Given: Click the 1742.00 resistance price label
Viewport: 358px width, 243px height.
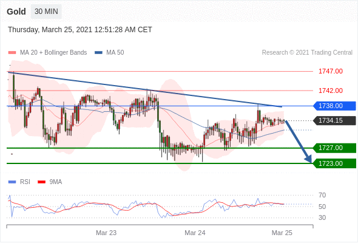Looking at the screenshot, I should pos(330,91).
